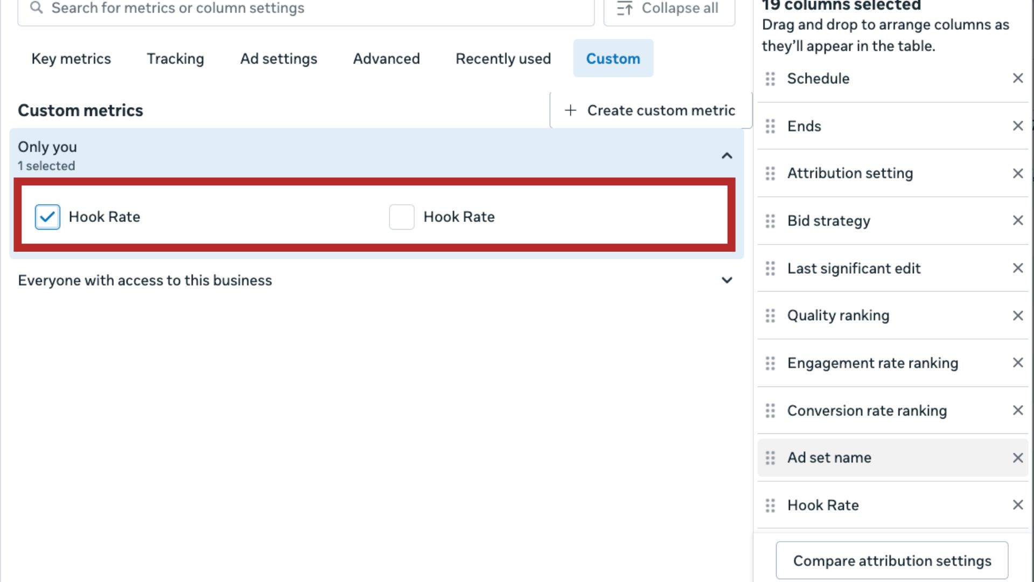Check the unselected second Hook Rate checkbox
1034x582 pixels.
coord(402,217)
